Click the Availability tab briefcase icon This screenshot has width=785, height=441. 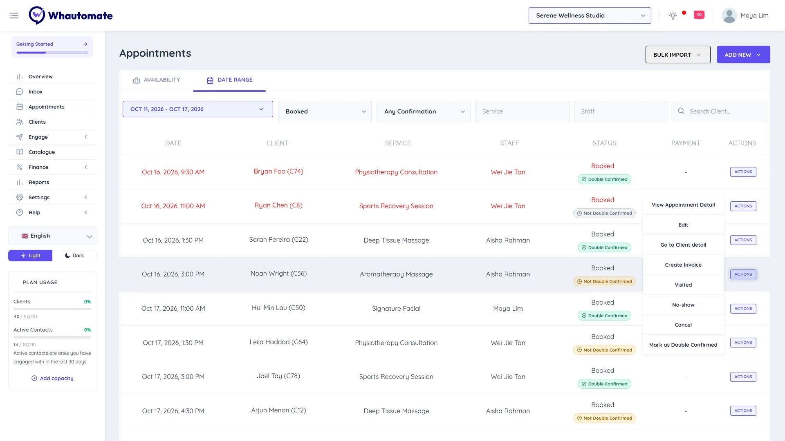pyautogui.click(x=137, y=80)
